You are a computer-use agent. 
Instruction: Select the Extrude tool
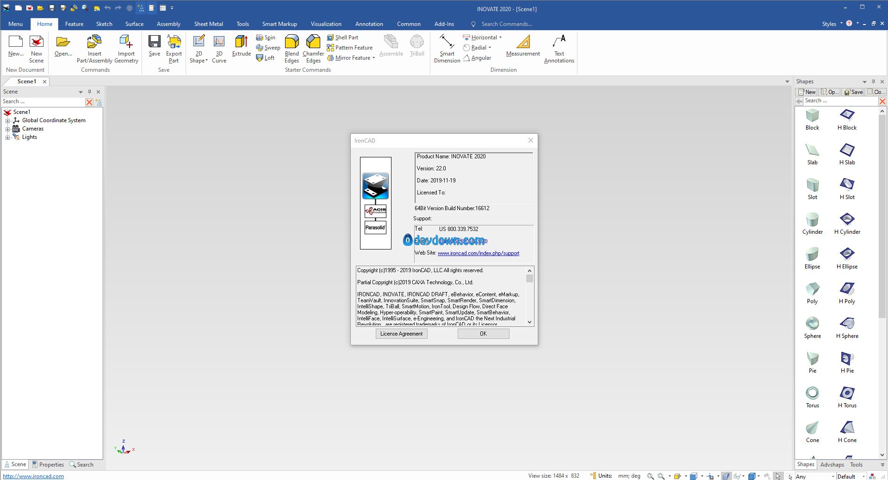(241, 45)
